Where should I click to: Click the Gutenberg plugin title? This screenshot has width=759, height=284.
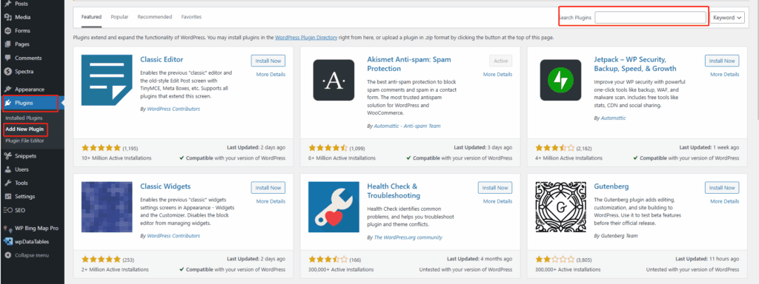click(611, 186)
